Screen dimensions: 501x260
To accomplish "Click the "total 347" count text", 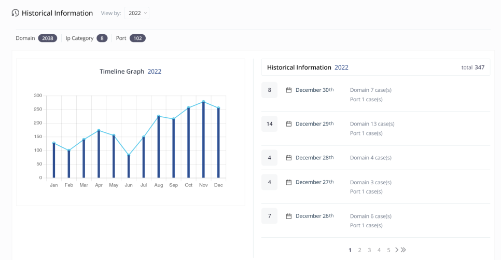I will pyautogui.click(x=473, y=67).
